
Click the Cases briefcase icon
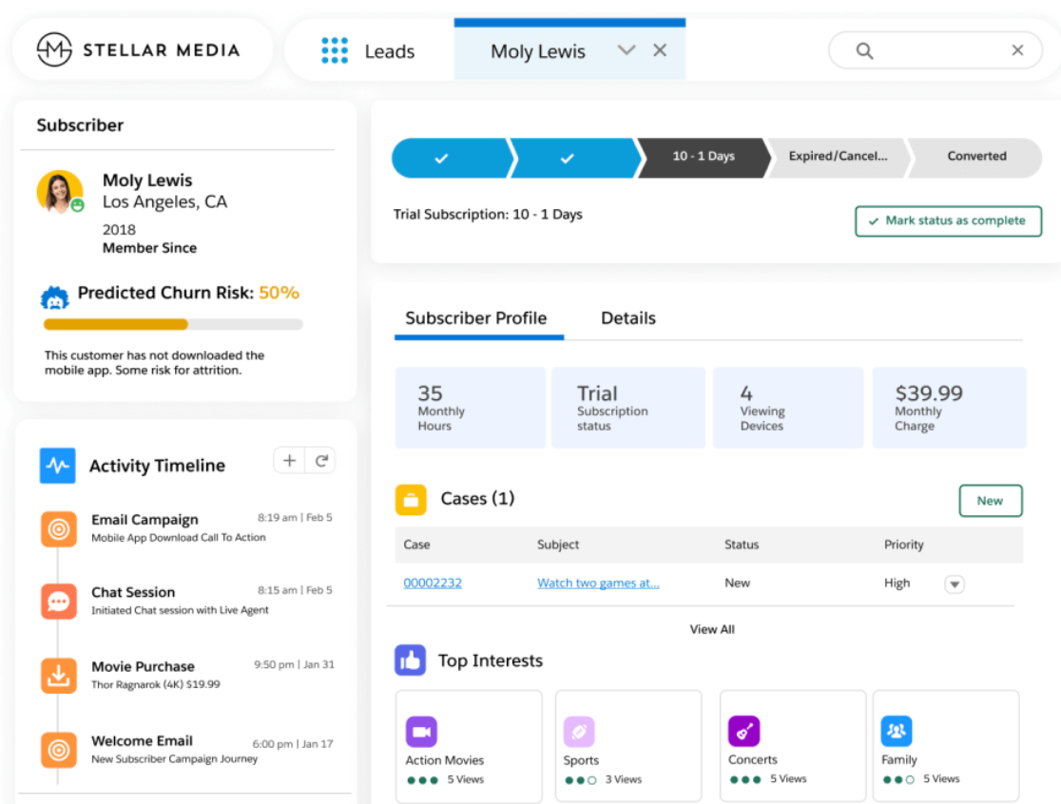coord(411,499)
